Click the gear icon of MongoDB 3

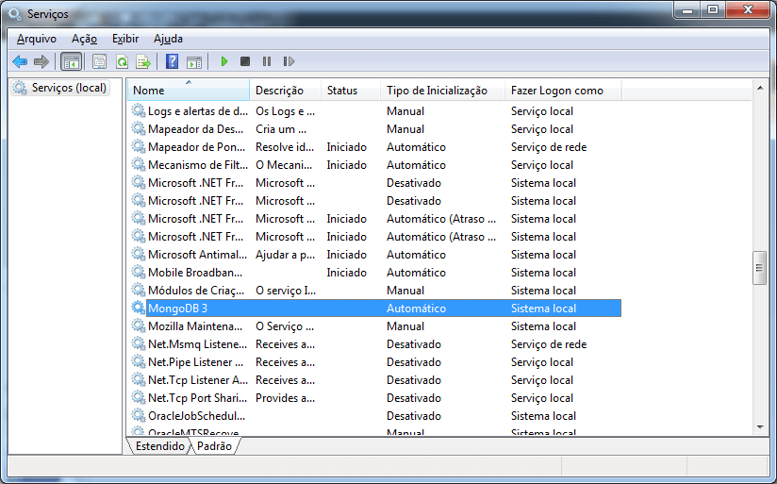coord(138,308)
